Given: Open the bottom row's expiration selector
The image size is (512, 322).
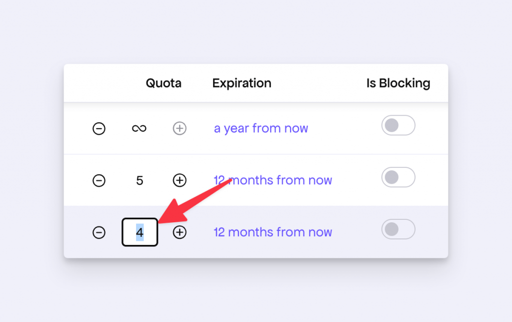Looking at the screenshot, I should tap(272, 232).
